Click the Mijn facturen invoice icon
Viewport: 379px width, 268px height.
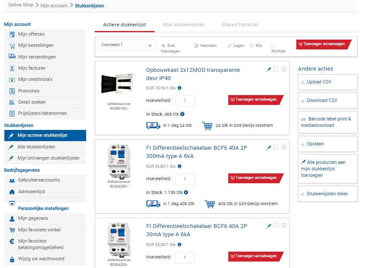pos(12,68)
